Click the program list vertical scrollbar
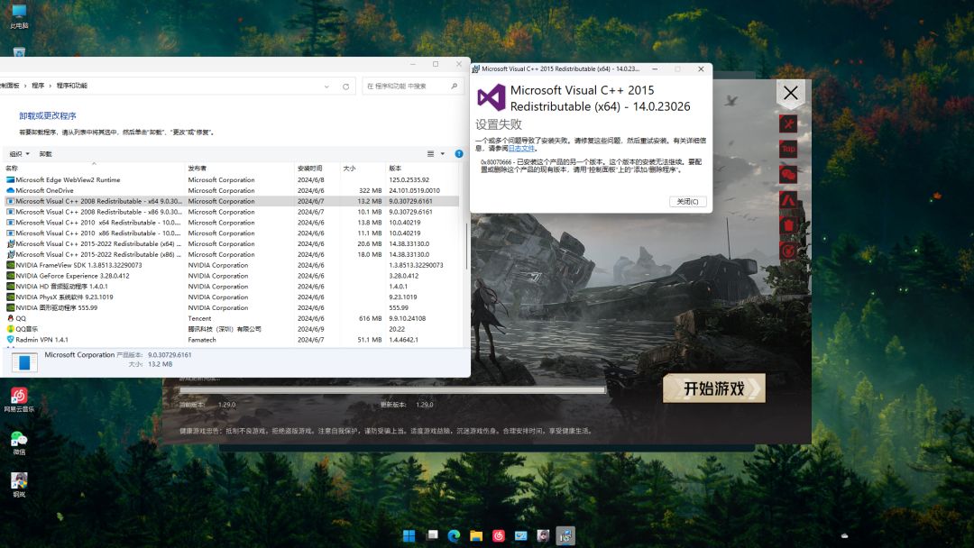Screen dimensions: 974x548 [x=466, y=248]
